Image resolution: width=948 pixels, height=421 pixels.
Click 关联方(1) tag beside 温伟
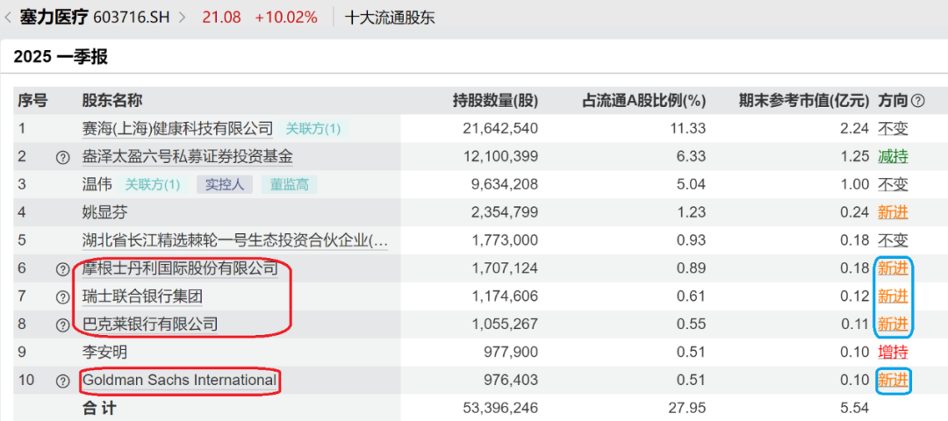153,185
